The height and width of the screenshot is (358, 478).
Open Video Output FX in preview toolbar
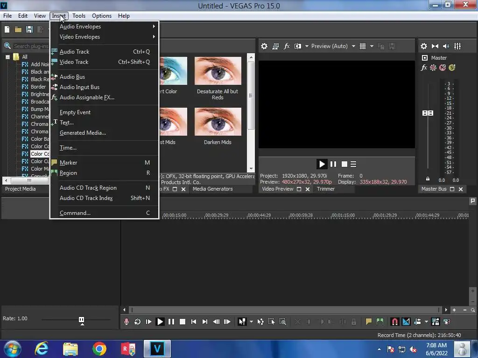pyautogui.click(x=287, y=46)
